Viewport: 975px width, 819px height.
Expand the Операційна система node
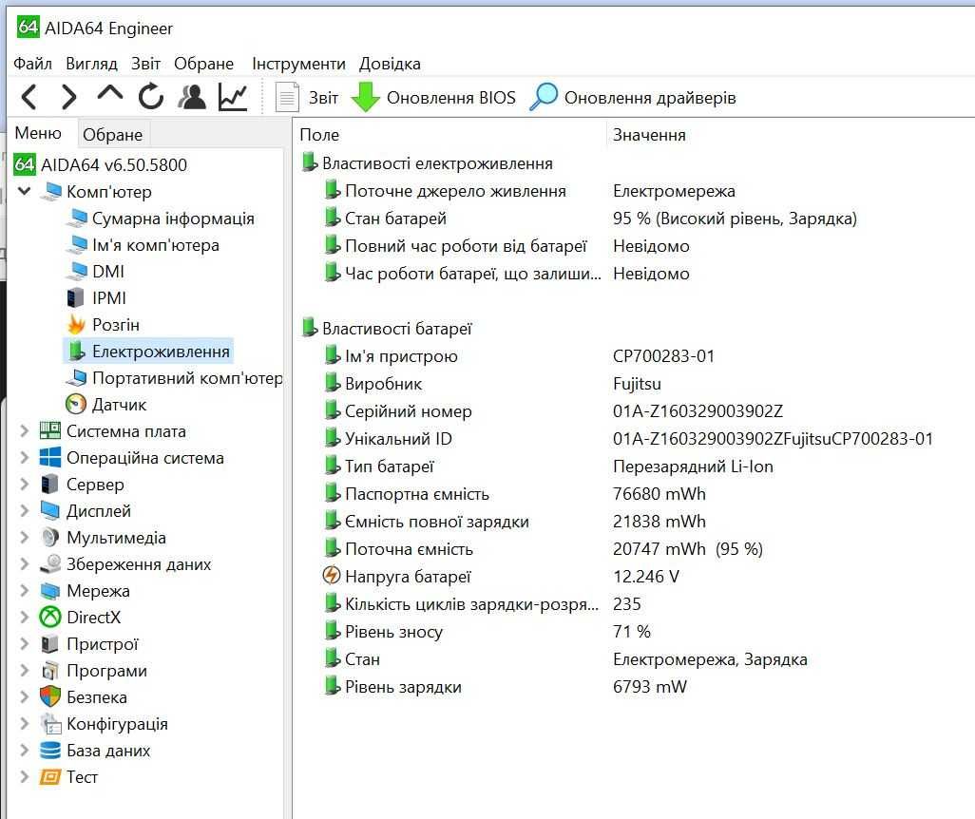(x=25, y=457)
